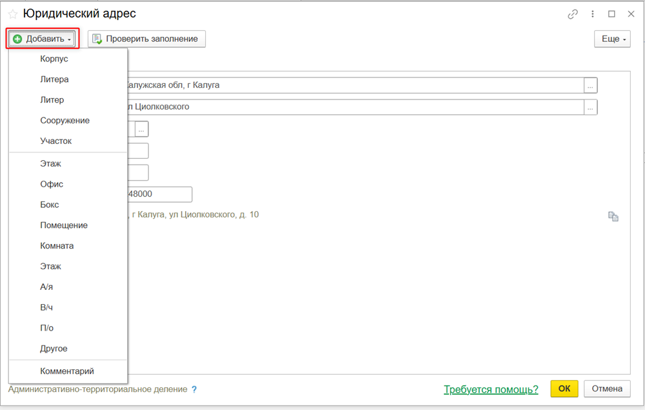The width and height of the screenshot is (645, 410).
Task: Confirm the address with the OK button
Action: [564, 389]
